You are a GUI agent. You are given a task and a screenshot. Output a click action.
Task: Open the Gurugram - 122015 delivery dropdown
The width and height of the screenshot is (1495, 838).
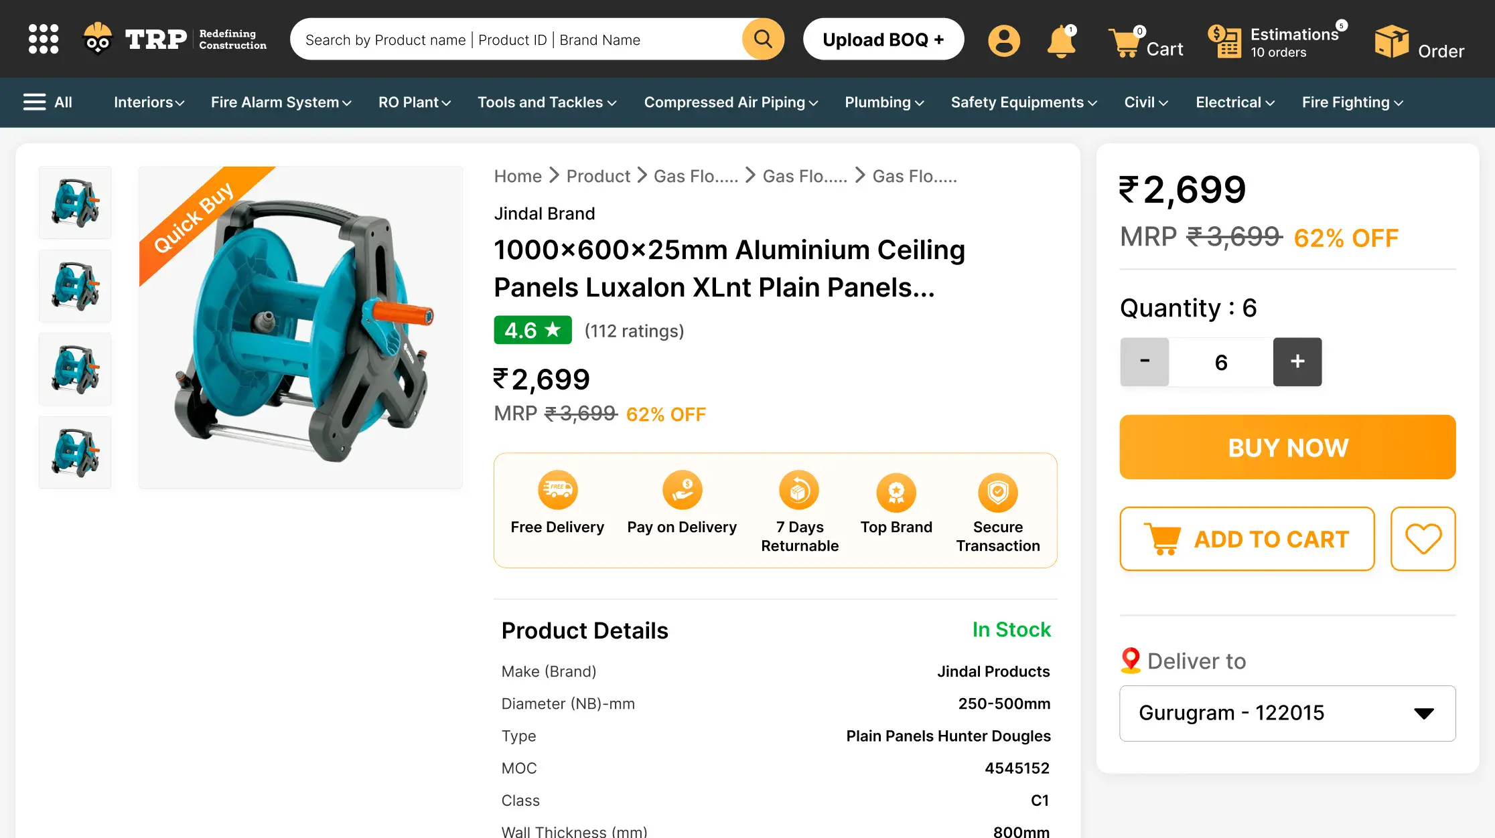(1287, 713)
